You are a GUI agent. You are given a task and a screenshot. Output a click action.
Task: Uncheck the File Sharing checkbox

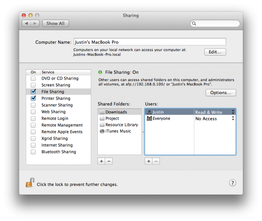coord(33,91)
